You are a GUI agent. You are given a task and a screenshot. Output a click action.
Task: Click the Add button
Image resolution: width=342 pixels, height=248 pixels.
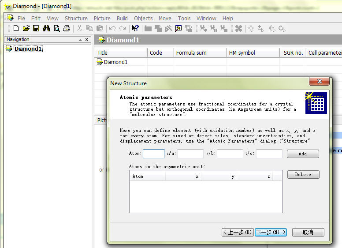[303, 154]
